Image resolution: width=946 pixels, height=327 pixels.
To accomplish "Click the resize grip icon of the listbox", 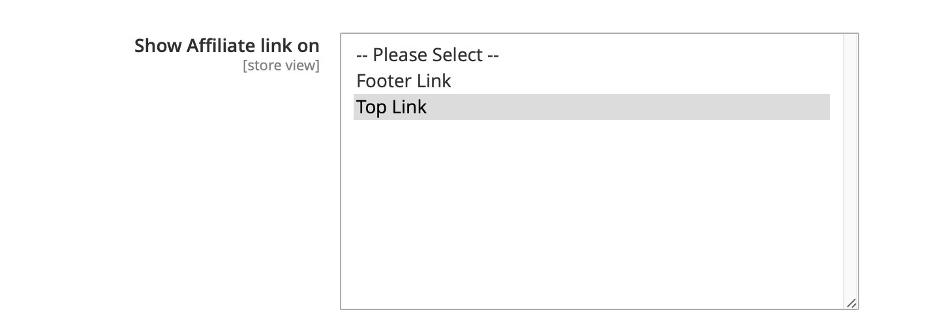I will pos(851,303).
